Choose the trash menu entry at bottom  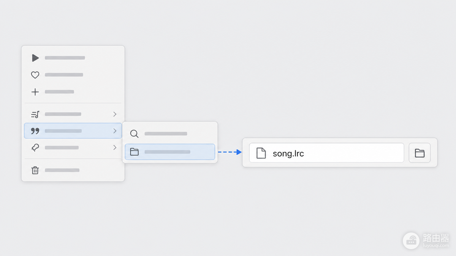pos(73,170)
